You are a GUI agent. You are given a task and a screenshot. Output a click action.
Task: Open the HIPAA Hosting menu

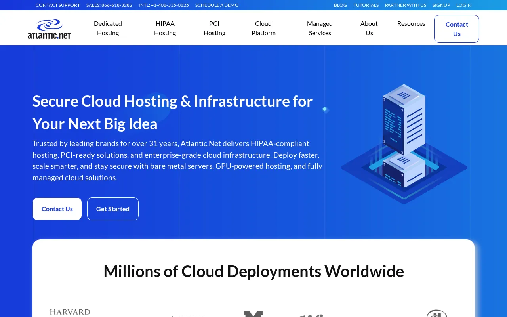click(x=165, y=28)
